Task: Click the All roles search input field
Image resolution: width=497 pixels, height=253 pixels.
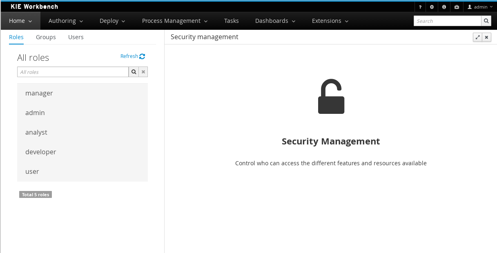Action: (73, 72)
